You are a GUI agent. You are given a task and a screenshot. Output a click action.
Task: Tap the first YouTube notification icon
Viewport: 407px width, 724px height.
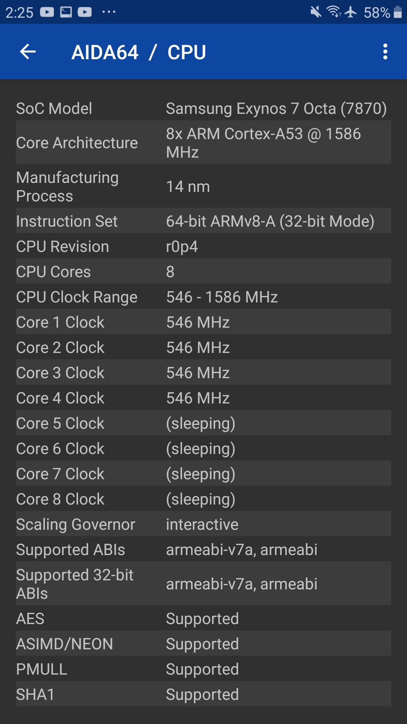coord(47,12)
